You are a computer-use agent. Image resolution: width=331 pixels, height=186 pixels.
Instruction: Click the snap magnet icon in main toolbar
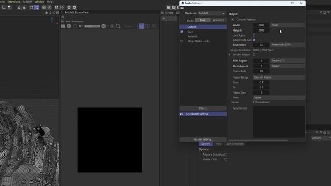(x=19, y=7)
